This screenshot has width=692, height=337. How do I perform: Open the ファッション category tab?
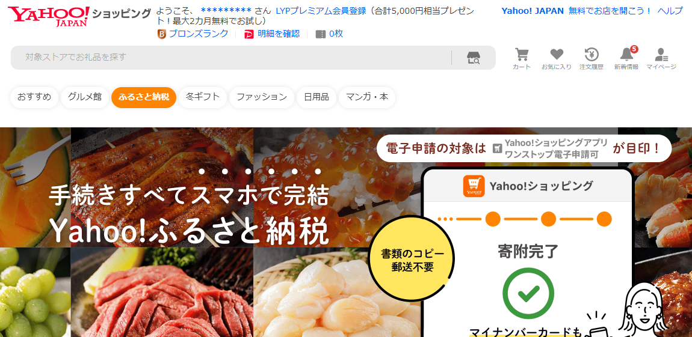pos(262,97)
